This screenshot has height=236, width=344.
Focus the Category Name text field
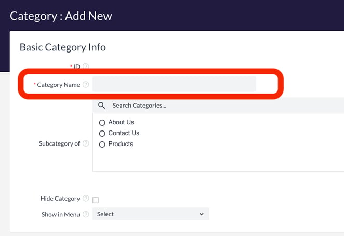click(x=174, y=85)
